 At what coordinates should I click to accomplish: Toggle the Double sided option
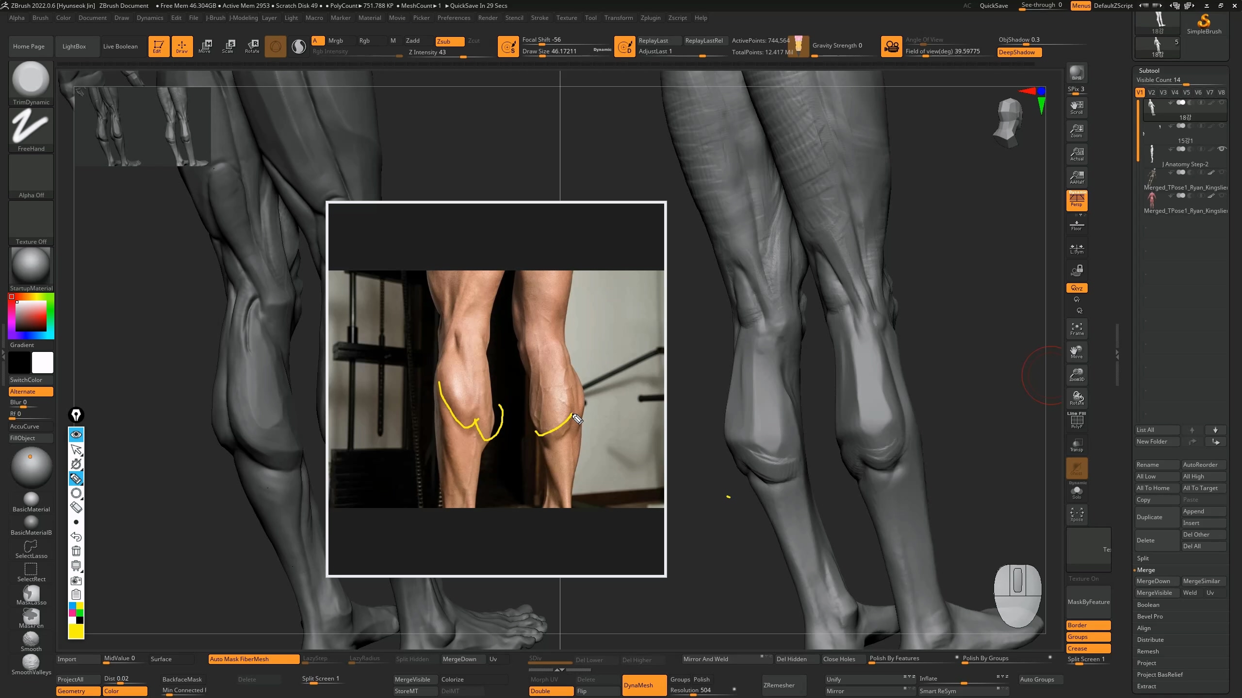551,691
